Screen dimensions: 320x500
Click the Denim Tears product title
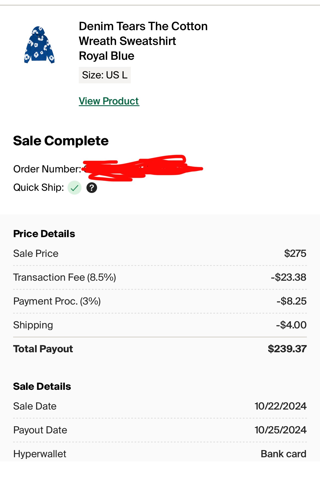click(x=143, y=41)
